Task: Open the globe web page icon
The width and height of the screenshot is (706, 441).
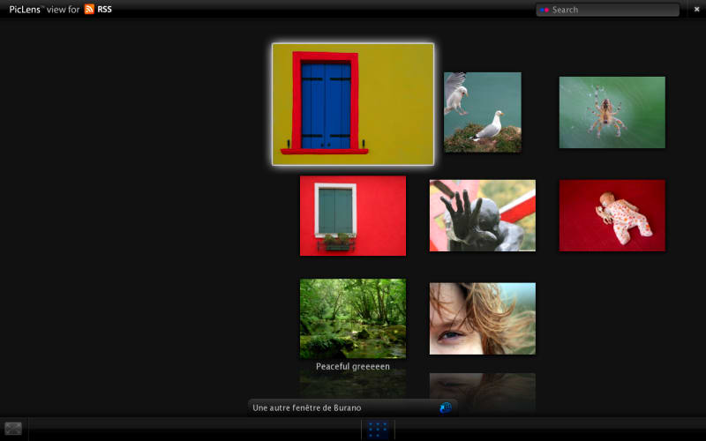Action: point(446,407)
